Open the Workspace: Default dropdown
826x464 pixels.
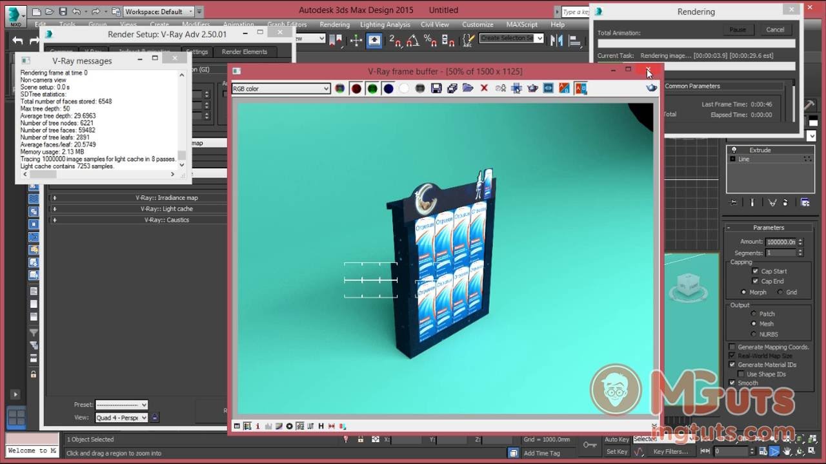click(x=159, y=12)
